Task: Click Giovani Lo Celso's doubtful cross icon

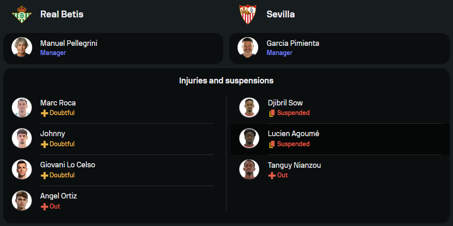Action: 44,175
